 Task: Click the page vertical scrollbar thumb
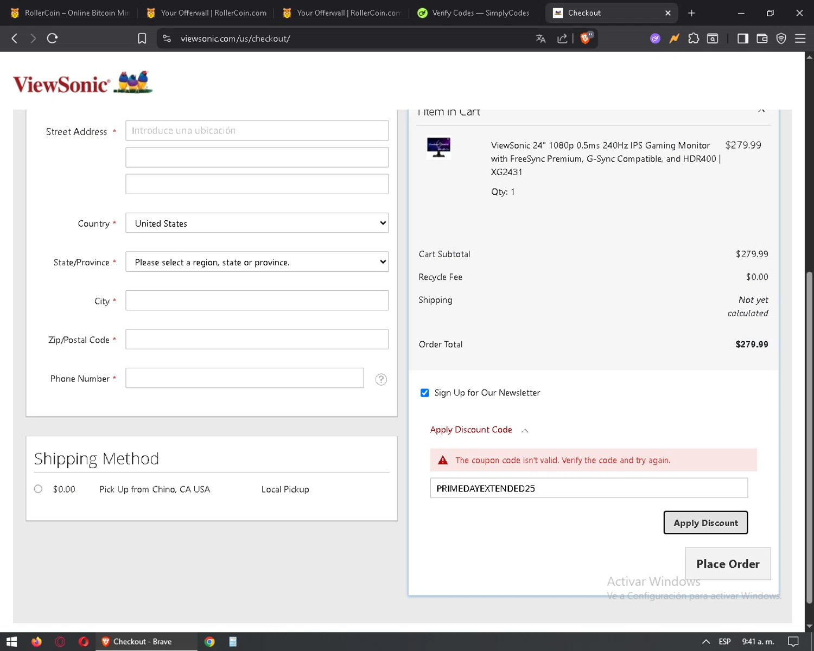click(809, 437)
